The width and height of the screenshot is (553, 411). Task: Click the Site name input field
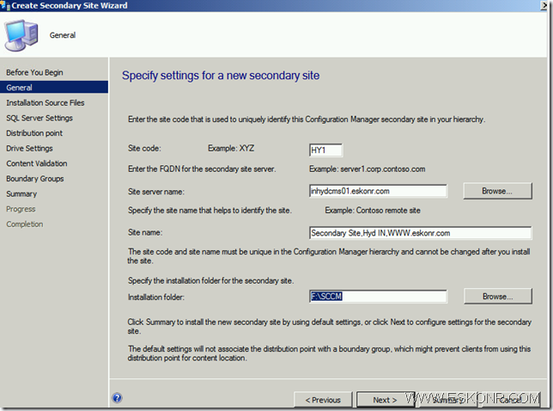coord(421,233)
